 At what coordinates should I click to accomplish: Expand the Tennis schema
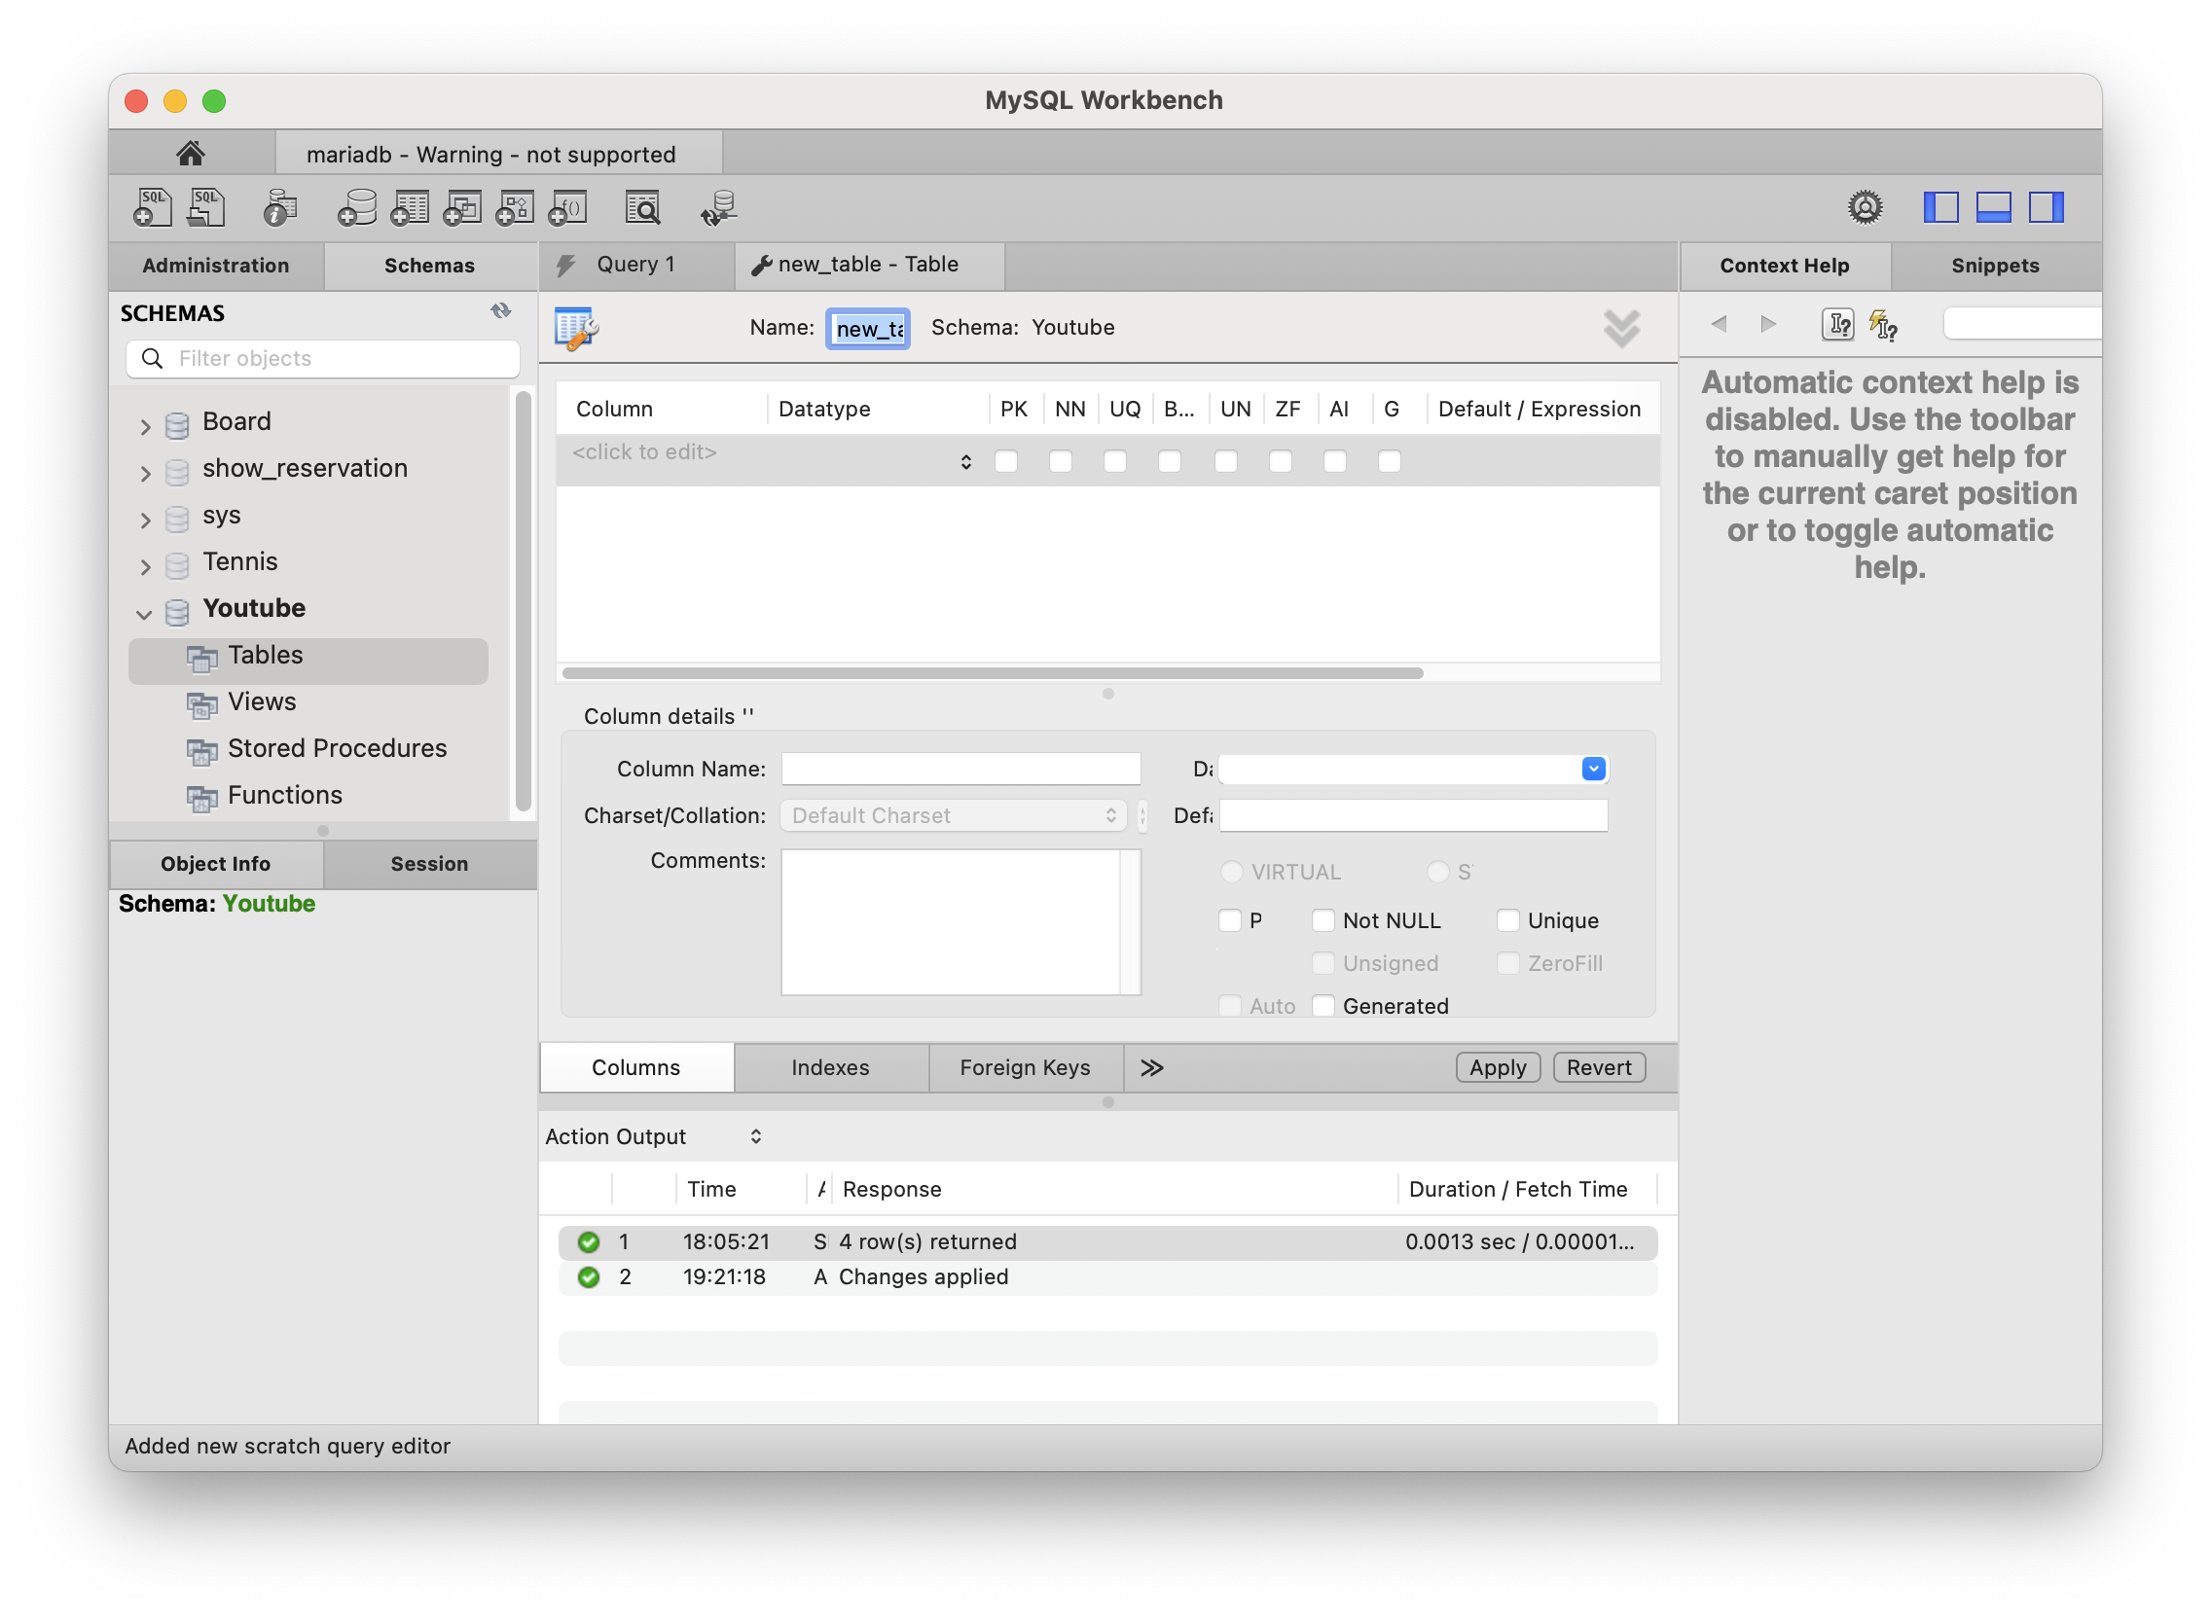point(145,567)
